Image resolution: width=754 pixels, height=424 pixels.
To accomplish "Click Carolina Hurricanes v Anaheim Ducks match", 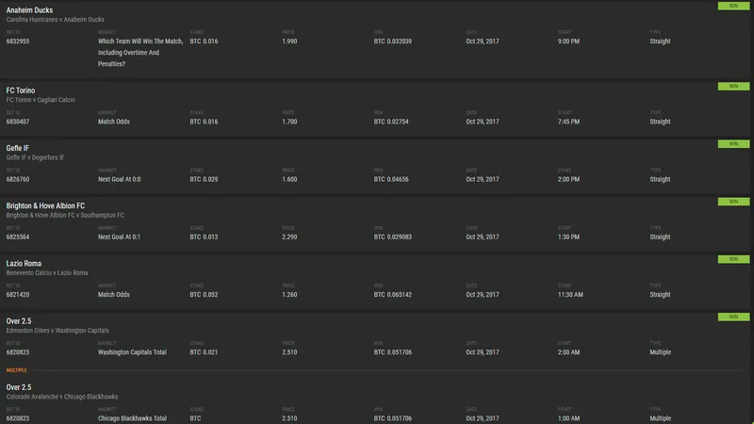I will [x=55, y=20].
